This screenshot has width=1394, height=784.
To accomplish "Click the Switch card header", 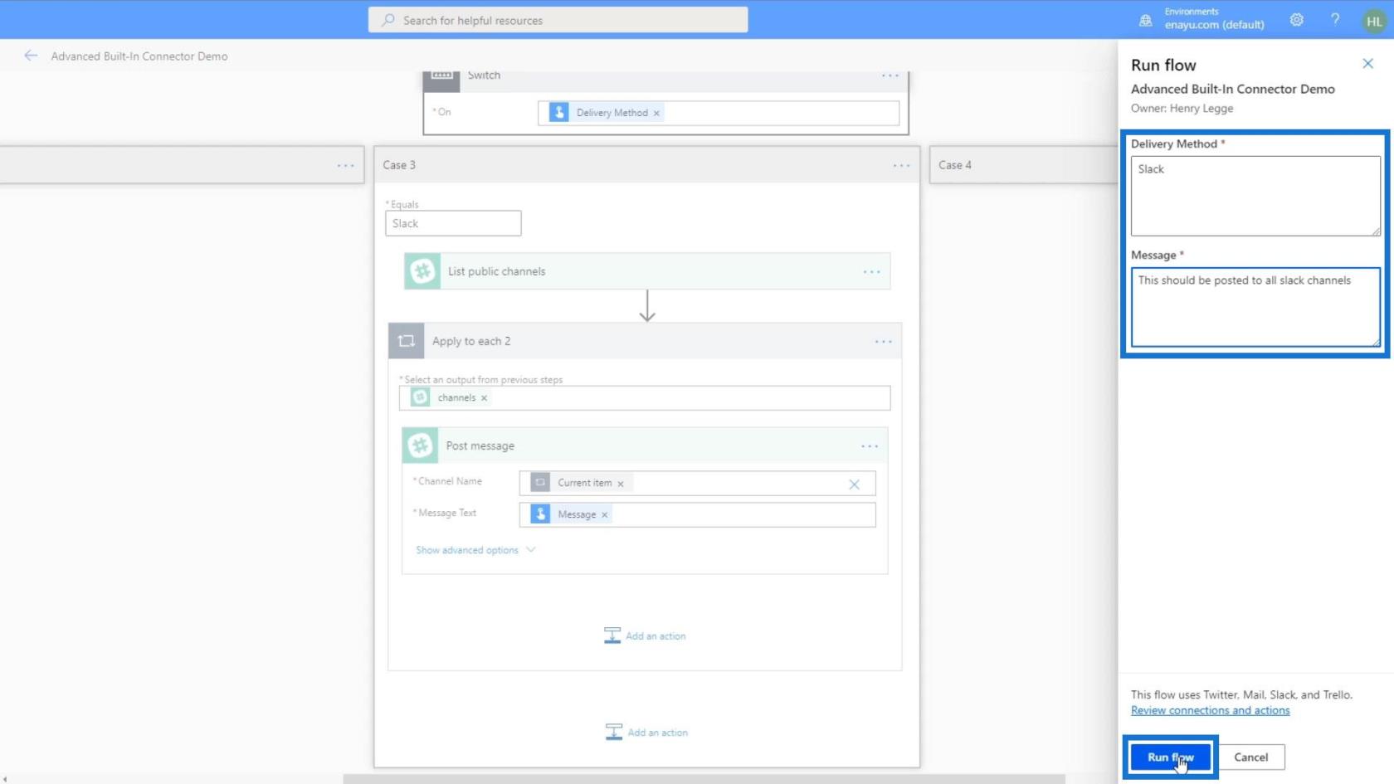I will click(665, 80).
